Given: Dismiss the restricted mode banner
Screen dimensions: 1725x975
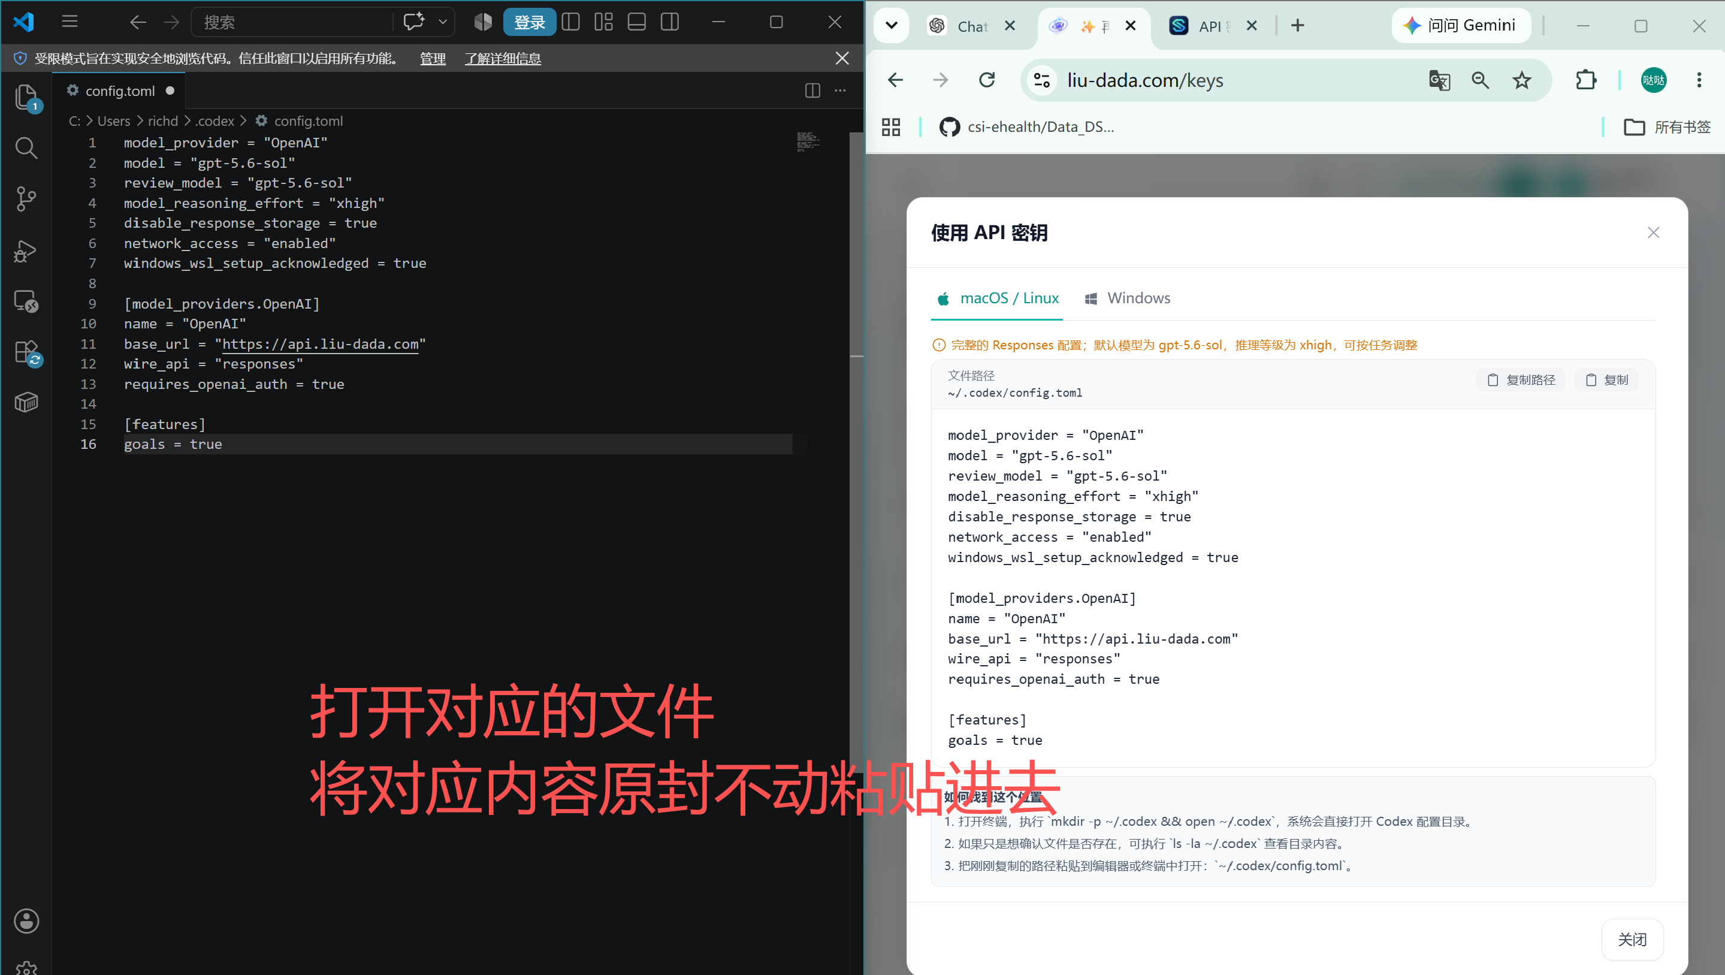Looking at the screenshot, I should [842, 58].
